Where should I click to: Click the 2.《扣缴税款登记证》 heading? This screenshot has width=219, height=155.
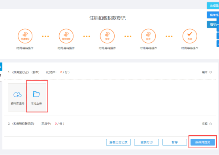point(21,124)
